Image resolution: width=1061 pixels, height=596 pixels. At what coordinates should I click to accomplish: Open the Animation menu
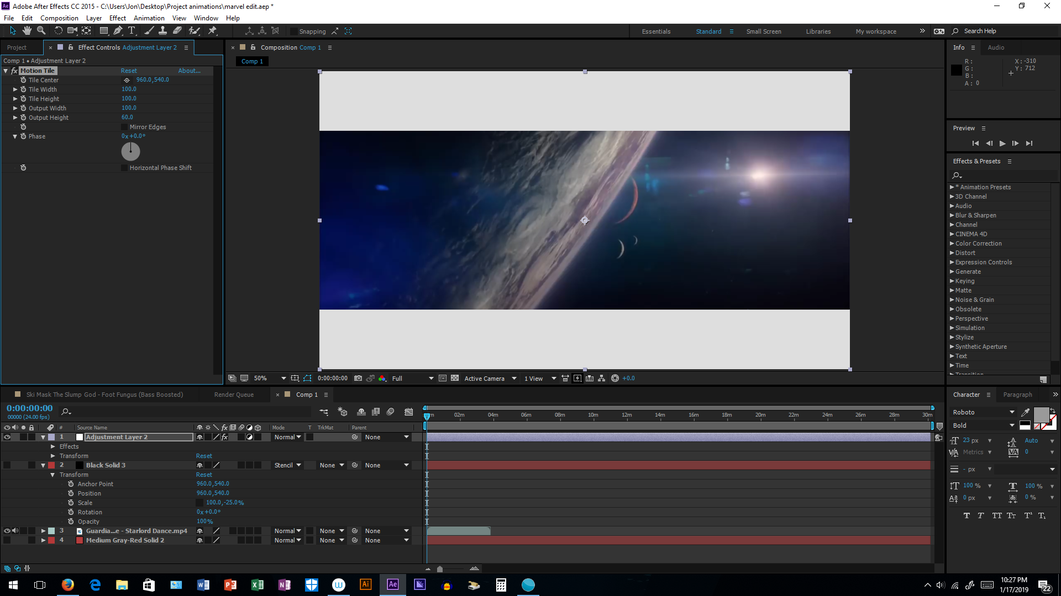[x=149, y=18]
